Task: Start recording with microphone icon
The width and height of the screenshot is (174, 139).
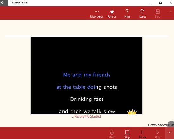Action: (x=112, y=134)
